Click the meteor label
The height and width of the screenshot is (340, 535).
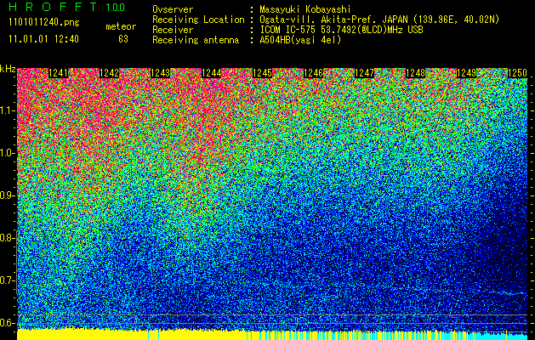121,26
